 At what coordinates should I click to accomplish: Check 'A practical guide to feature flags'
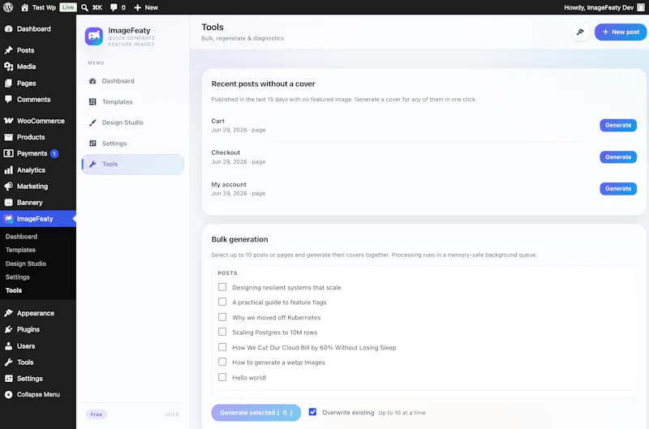[x=222, y=302]
